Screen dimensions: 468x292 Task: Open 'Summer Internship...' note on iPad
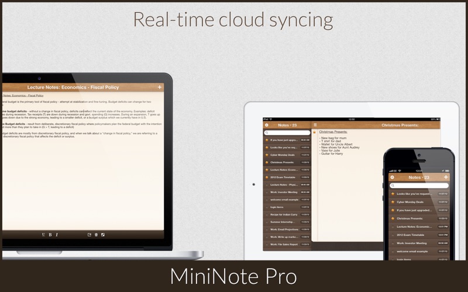click(x=287, y=222)
